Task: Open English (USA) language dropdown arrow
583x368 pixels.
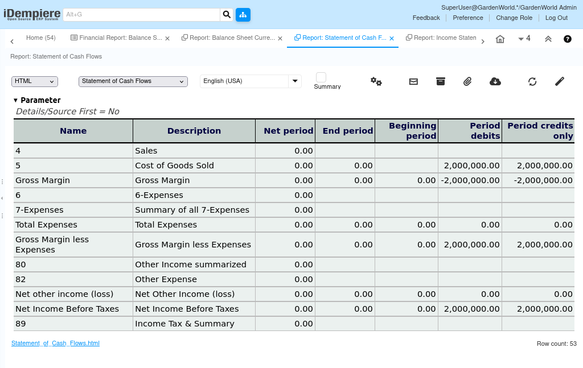Action: click(295, 81)
